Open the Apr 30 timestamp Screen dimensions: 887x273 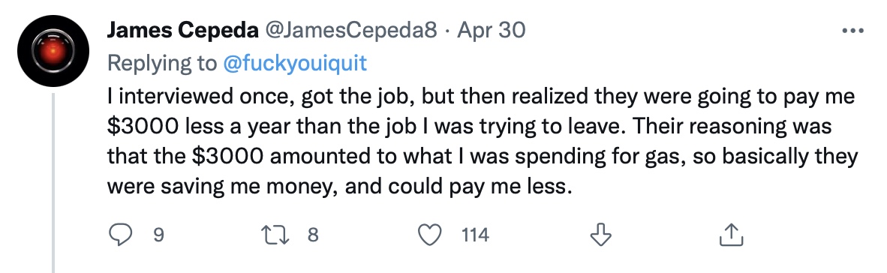coord(491,31)
